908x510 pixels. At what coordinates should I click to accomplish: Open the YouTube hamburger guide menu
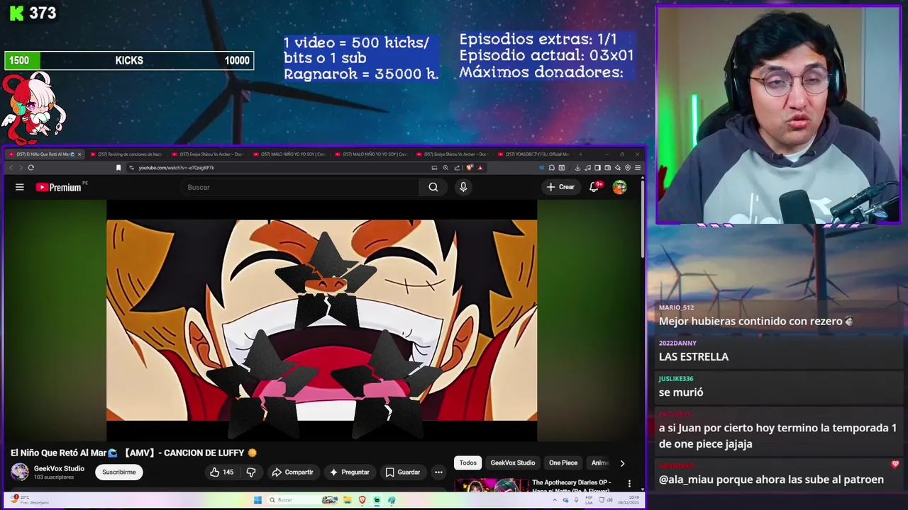pyautogui.click(x=20, y=187)
